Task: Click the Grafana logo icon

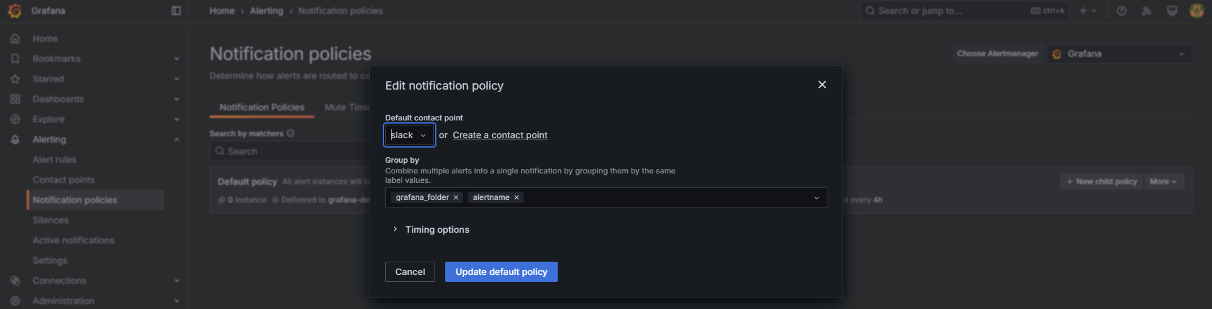Action: coord(15,11)
